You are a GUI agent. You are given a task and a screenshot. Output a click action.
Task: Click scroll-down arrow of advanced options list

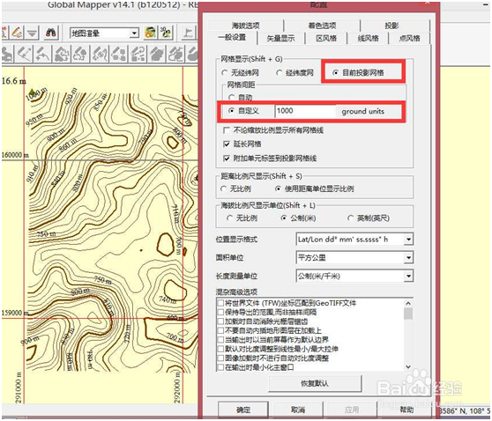pyautogui.click(x=408, y=366)
